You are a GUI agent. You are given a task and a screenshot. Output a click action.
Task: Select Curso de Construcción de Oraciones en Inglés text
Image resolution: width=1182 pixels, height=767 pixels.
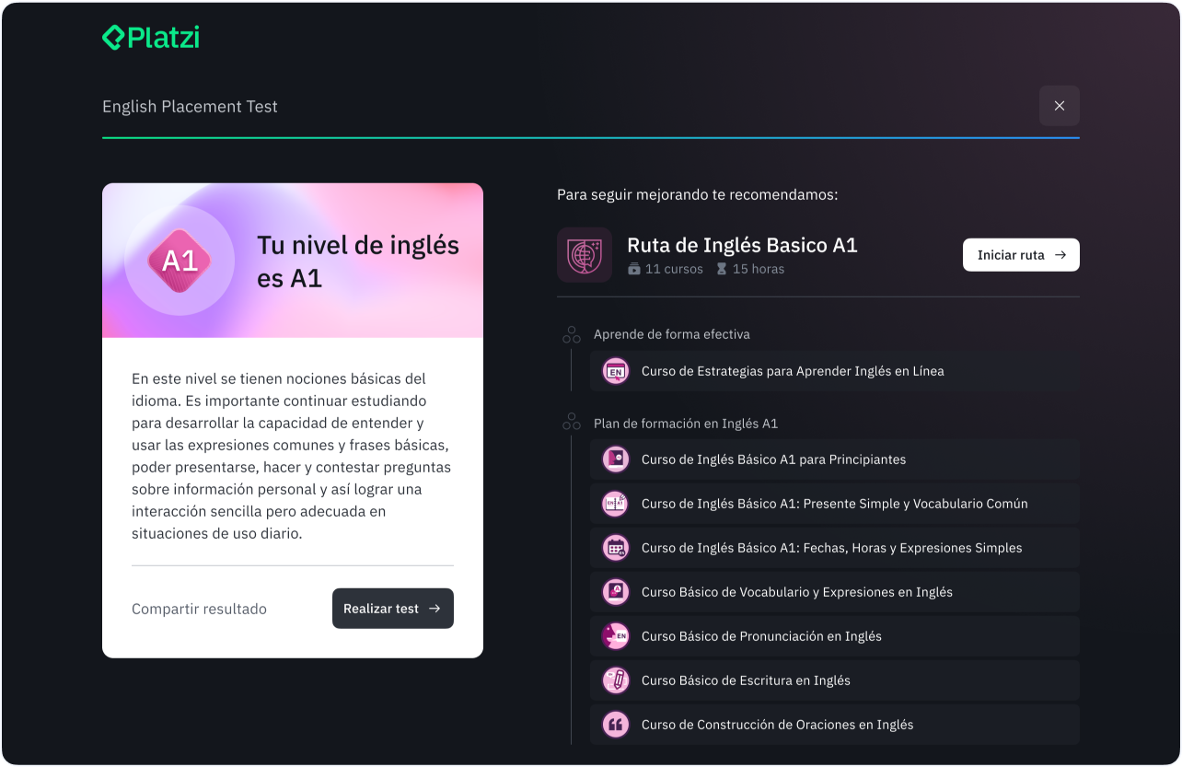click(x=777, y=725)
